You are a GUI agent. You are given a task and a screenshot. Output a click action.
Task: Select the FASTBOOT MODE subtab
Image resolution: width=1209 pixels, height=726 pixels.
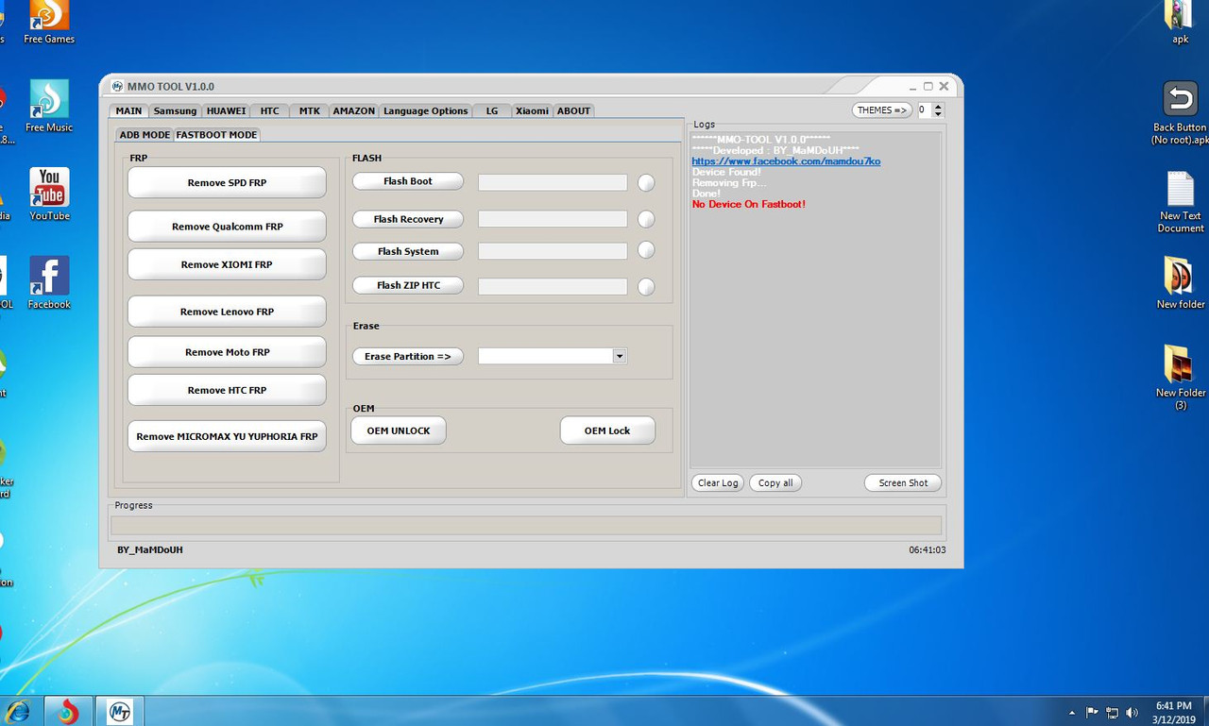pos(216,134)
